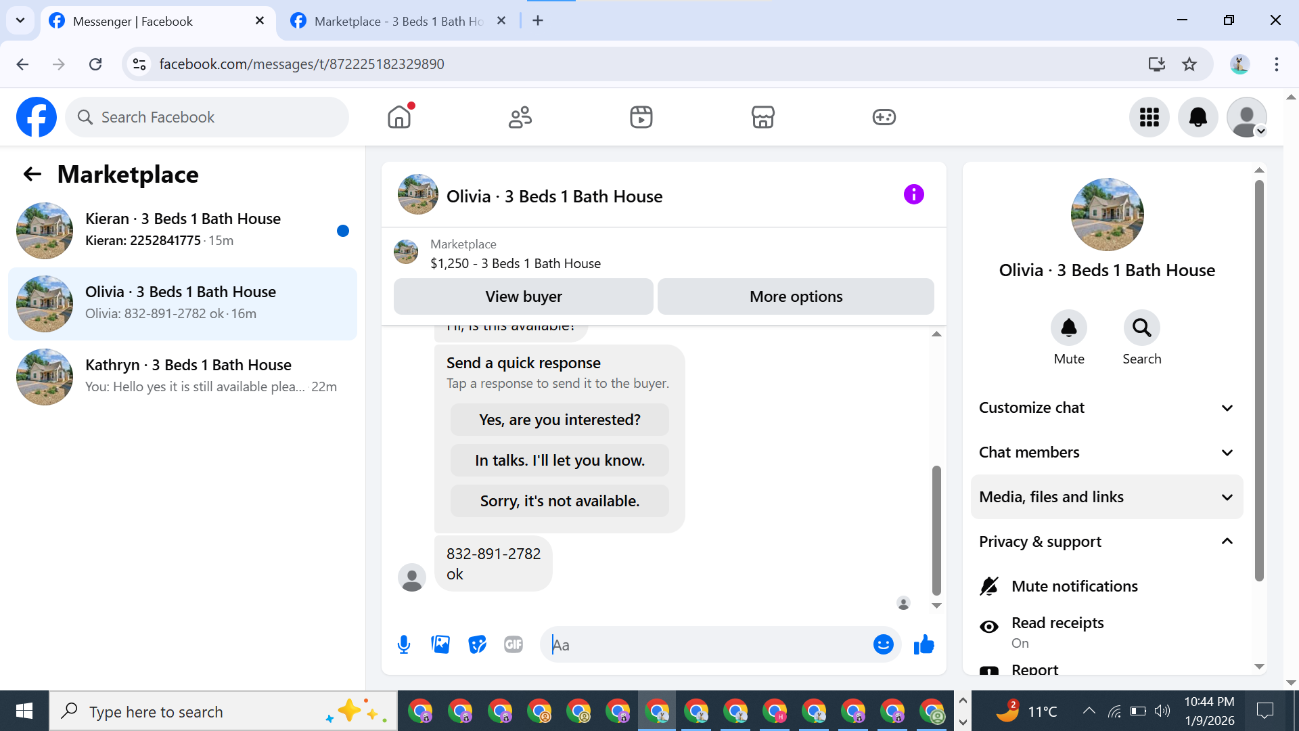Attach a photo using the image icon

pos(440,644)
